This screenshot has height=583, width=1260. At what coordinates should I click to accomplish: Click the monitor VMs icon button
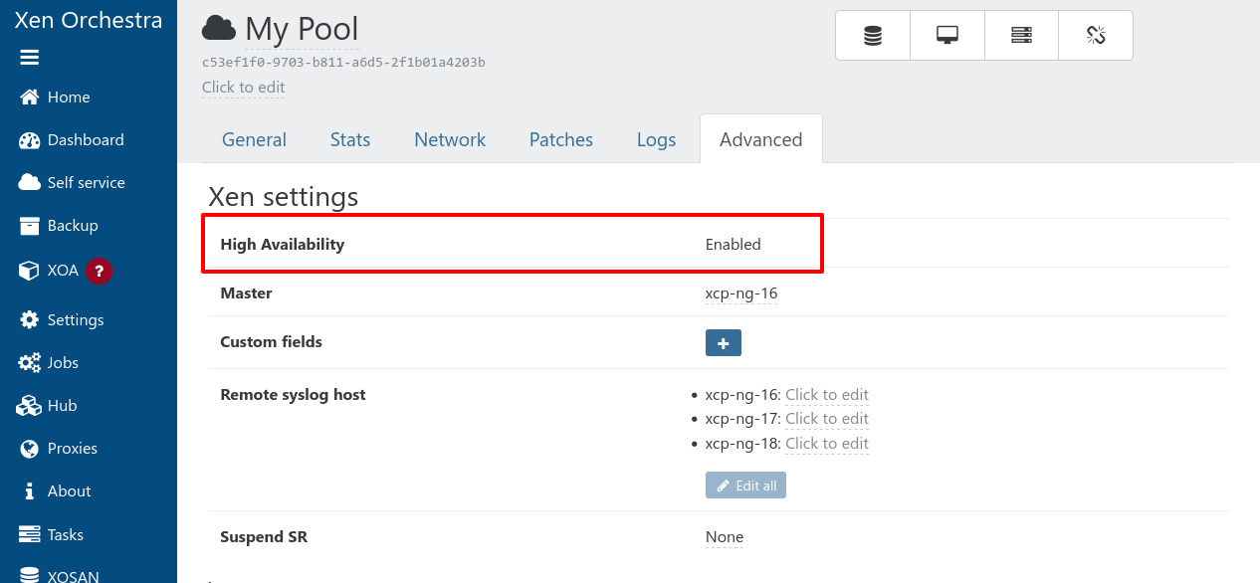click(x=947, y=36)
